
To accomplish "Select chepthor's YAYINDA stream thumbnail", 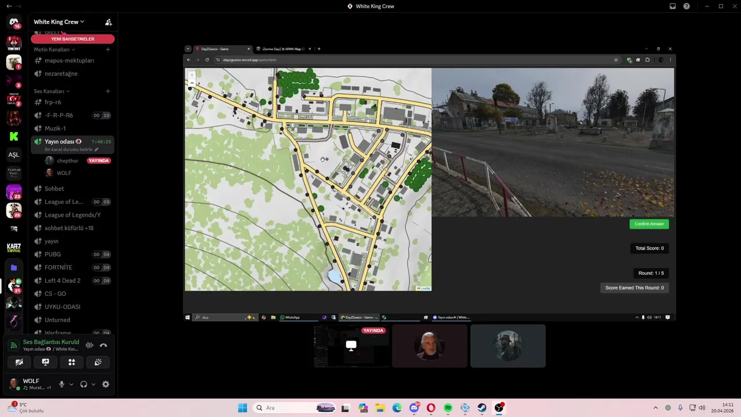I will [x=351, y=346].
